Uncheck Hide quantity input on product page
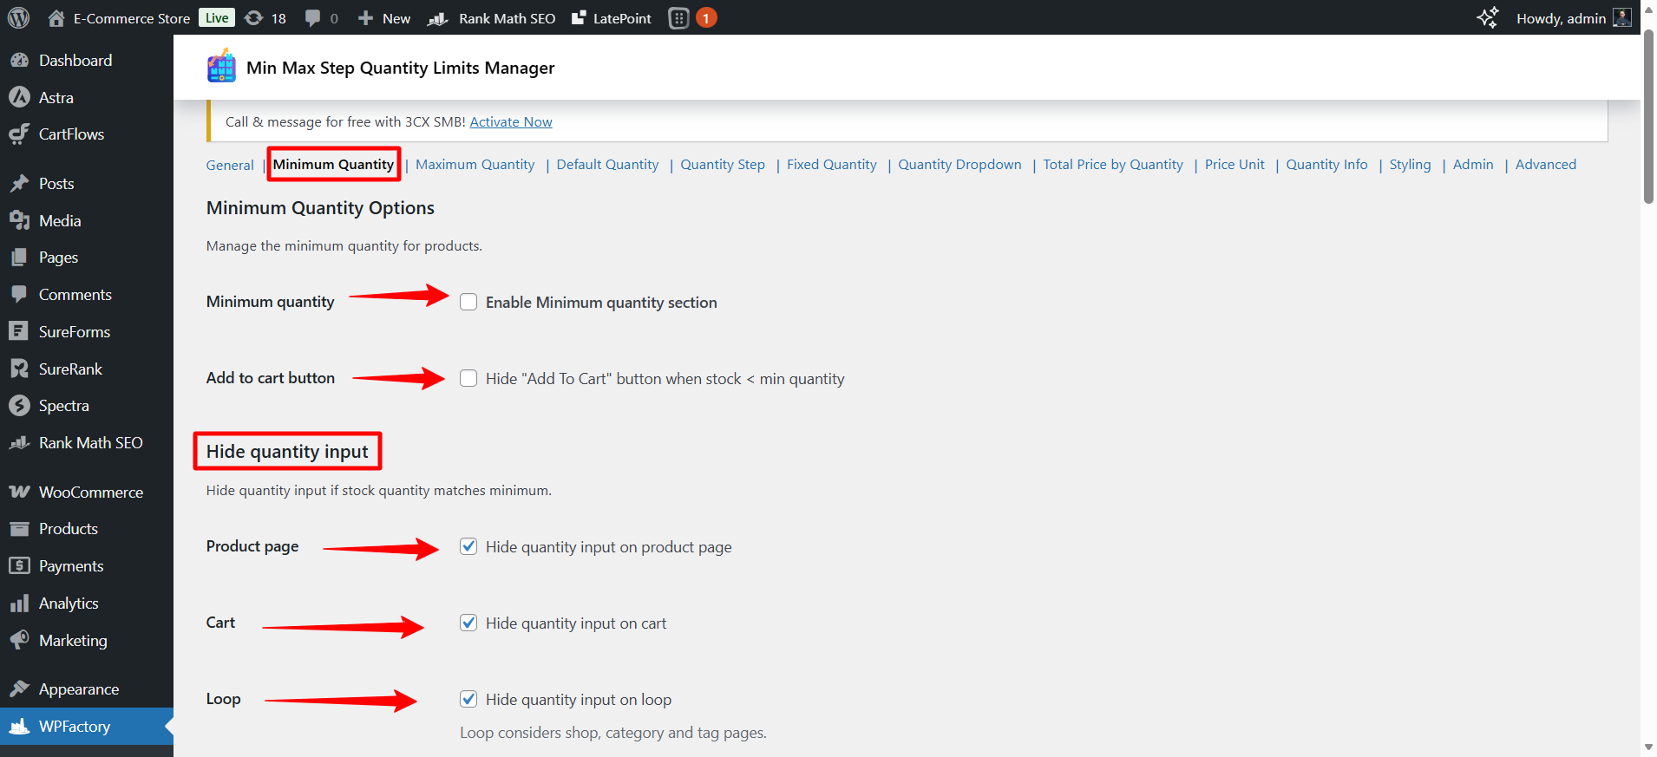Screen dimensions: 1657x757 [468, 546]
